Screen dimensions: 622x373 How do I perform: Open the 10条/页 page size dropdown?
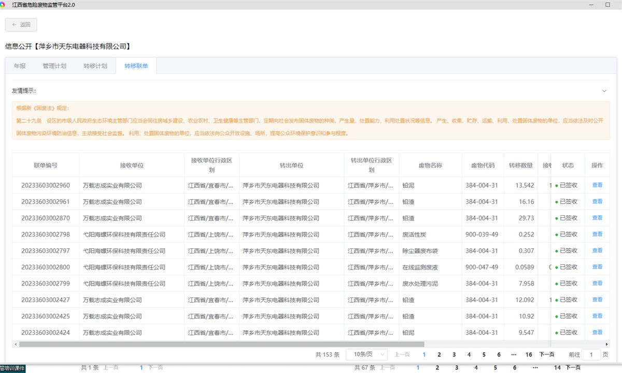366,354
